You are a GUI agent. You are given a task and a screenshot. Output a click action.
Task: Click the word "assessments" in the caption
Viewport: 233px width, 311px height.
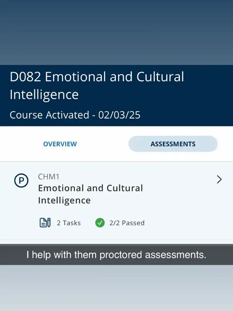pos(175,255)
